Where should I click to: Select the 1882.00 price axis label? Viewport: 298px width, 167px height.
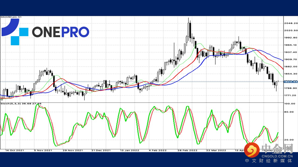tap(291, 67)
